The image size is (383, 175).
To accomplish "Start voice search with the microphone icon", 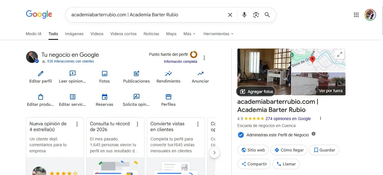I will tap(244, 15).
